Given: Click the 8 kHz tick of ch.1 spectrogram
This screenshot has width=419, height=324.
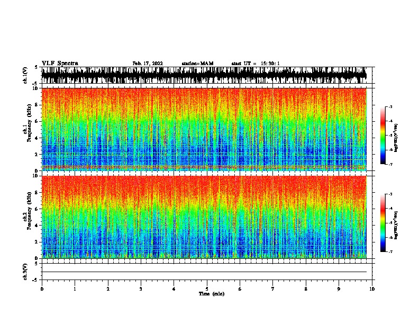Looking at the screenshot, I should click(37, 105).
